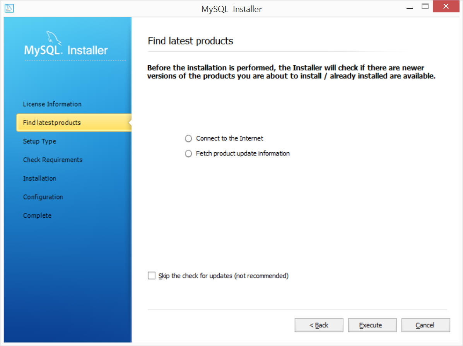The image size is (463, 346).
Task: Open the Setup Type step
Action: point(39,141)
